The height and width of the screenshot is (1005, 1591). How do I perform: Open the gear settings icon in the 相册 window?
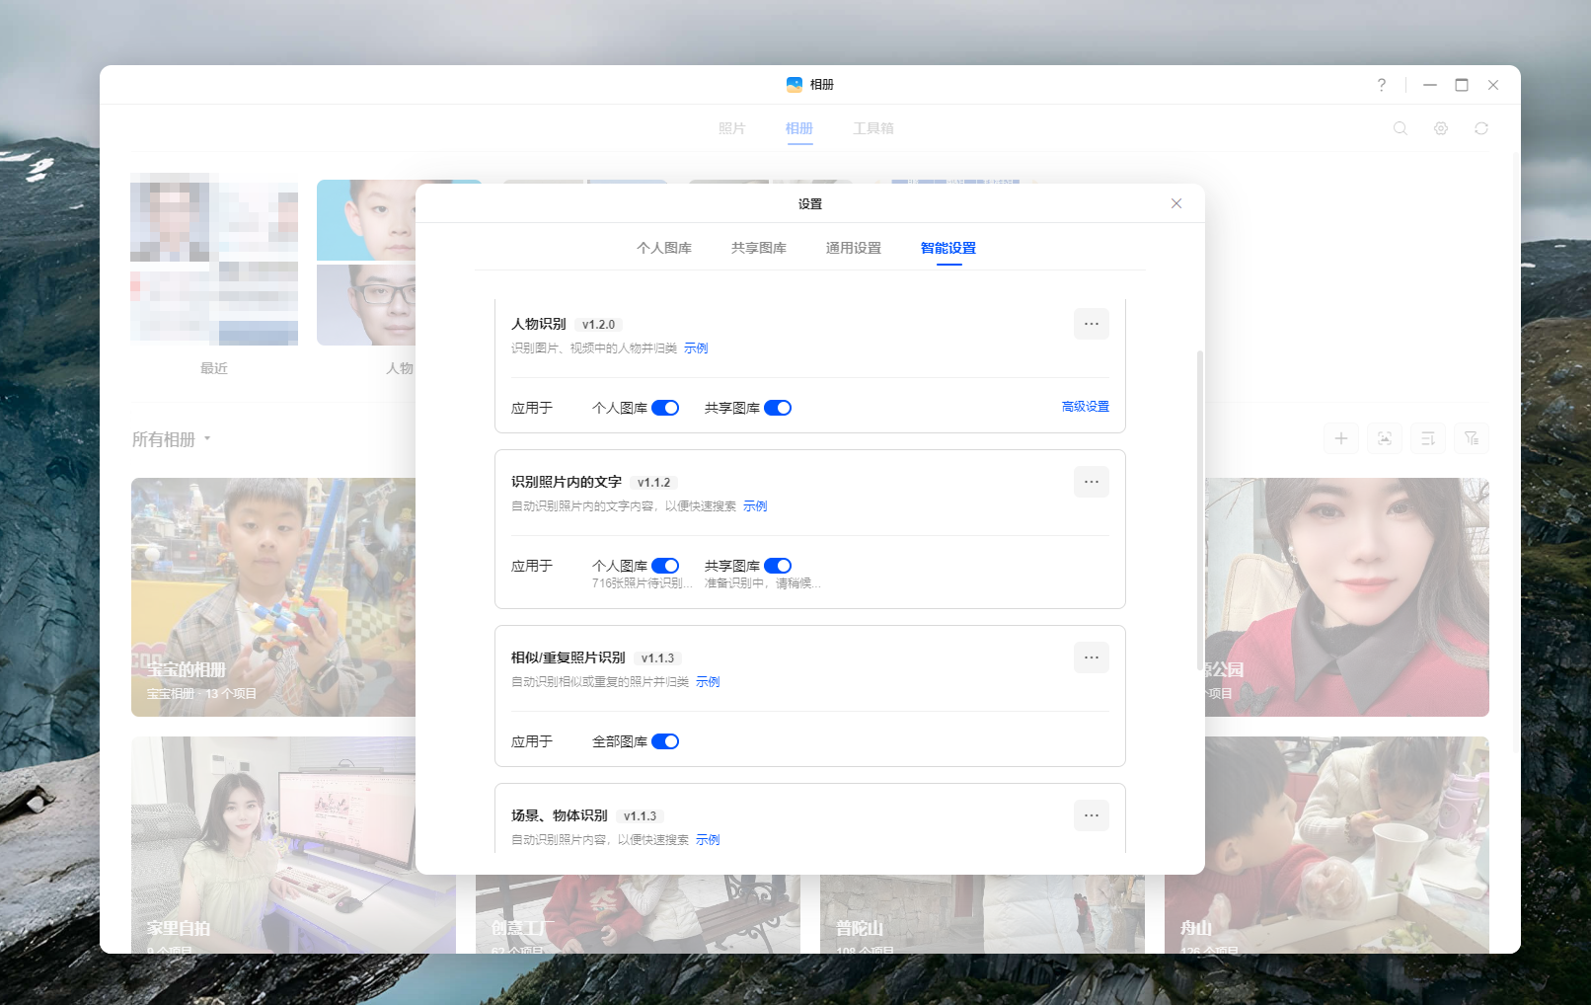(x=1441, y=128)
